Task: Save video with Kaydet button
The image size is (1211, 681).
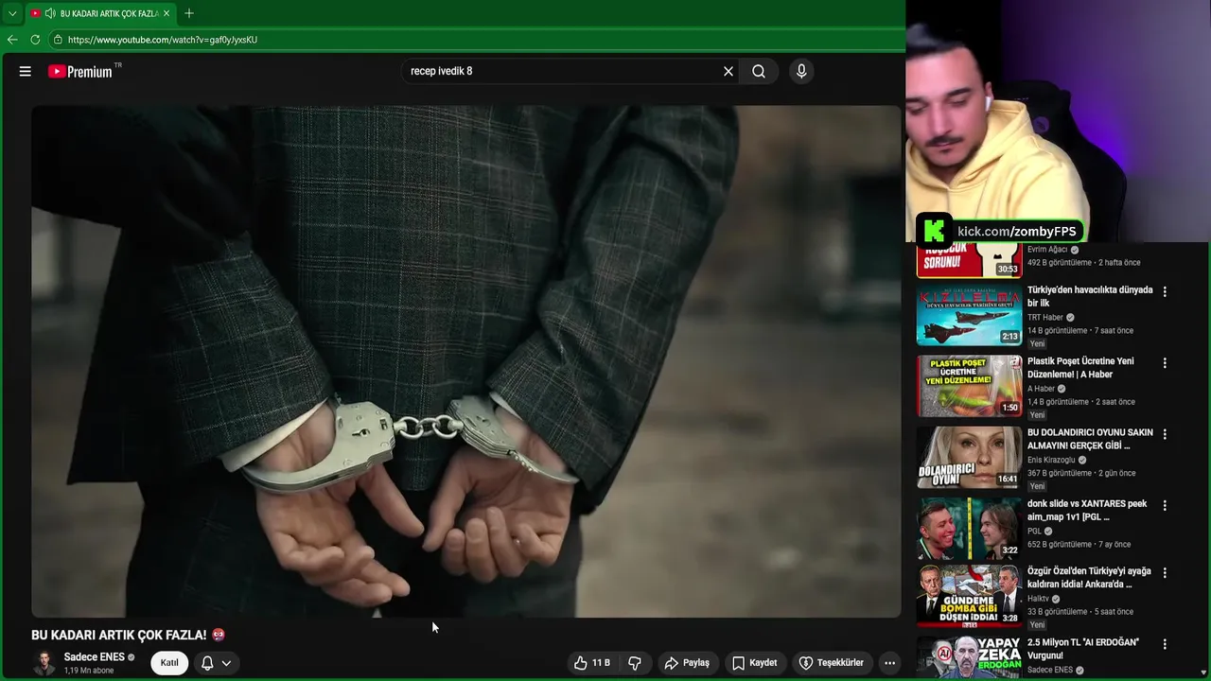Action: point(755,663)
